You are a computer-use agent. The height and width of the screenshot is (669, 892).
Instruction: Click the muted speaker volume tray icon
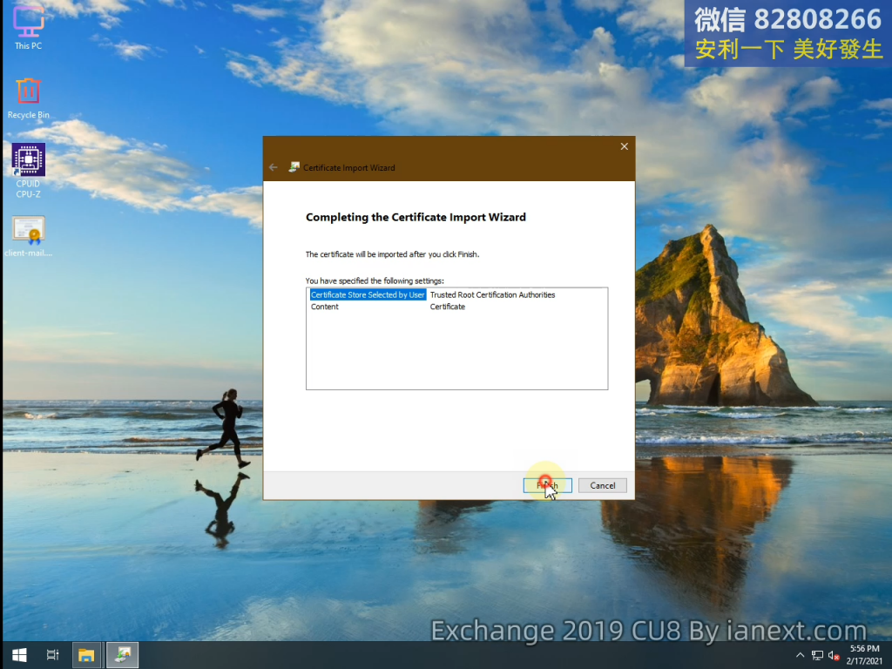coord(834,655)
